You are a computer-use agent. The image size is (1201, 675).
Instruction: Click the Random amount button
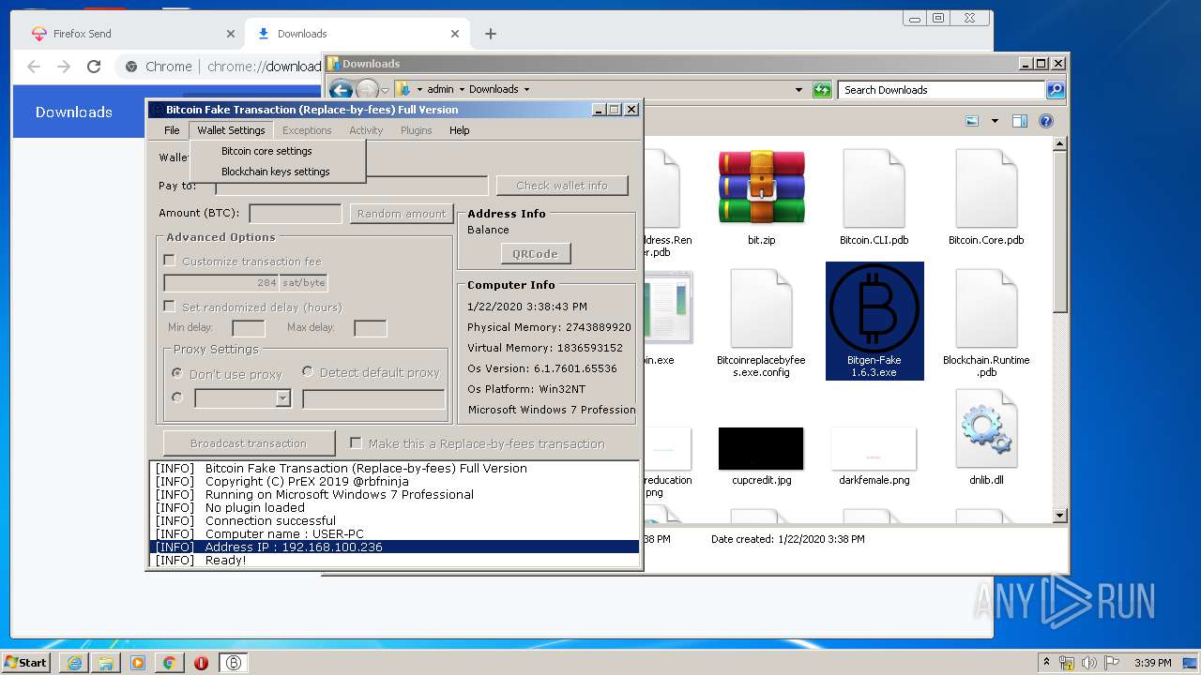tap(402, 214)
